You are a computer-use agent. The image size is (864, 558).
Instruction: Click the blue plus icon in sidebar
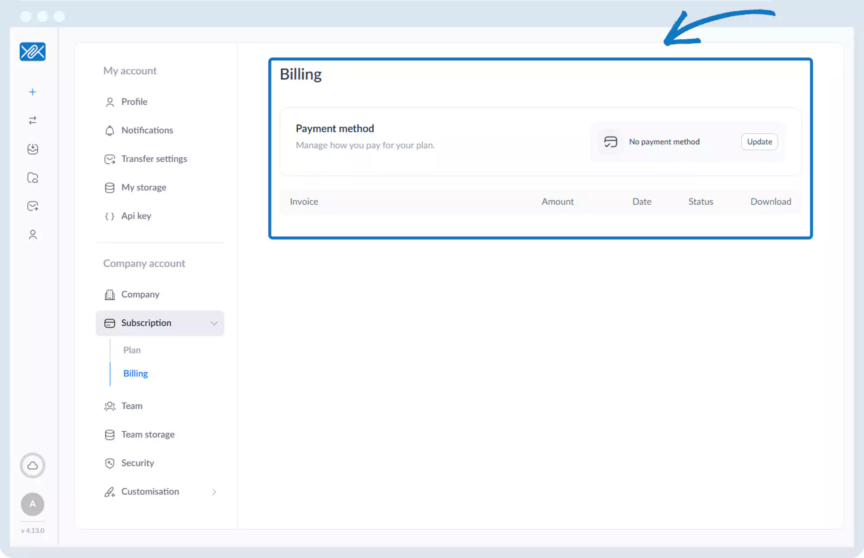click(x=32, y=92)
